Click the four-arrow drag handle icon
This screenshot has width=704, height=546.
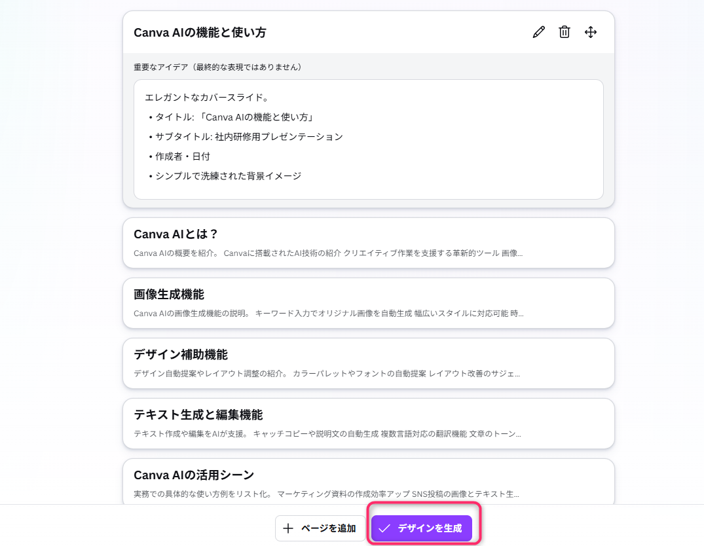tap(590, 31)
